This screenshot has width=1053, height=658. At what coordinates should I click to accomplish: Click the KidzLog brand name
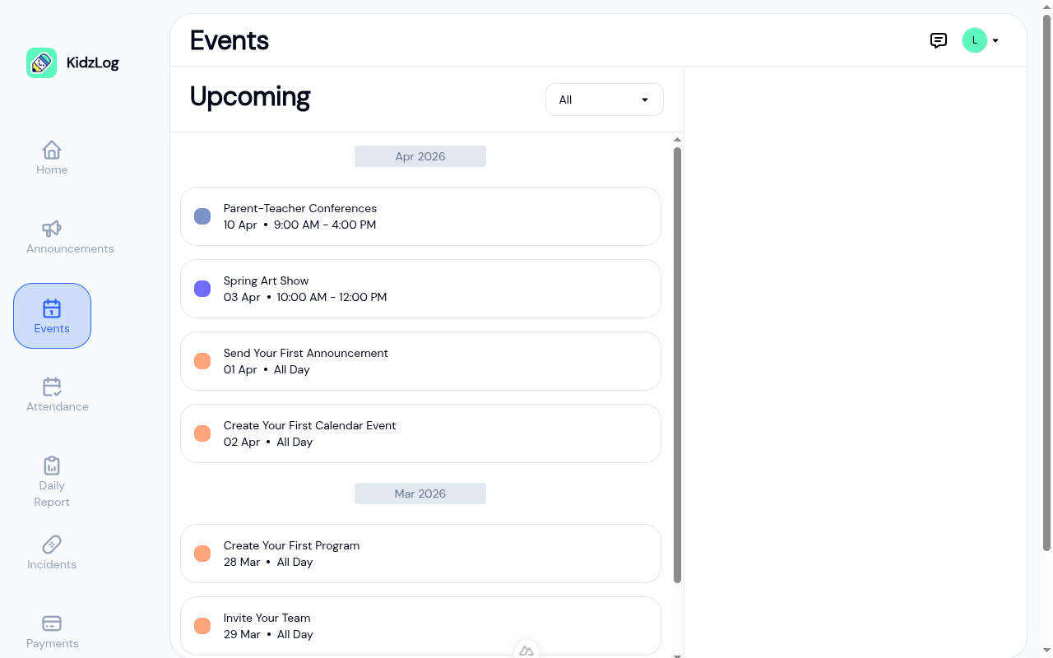coord(93,63)
